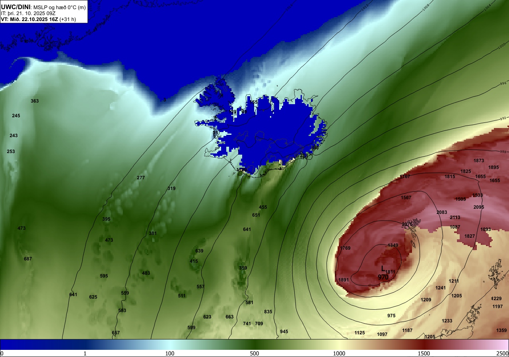509x357 pixels.
Task: Click the map value 253
Action: tap(11, 151)
